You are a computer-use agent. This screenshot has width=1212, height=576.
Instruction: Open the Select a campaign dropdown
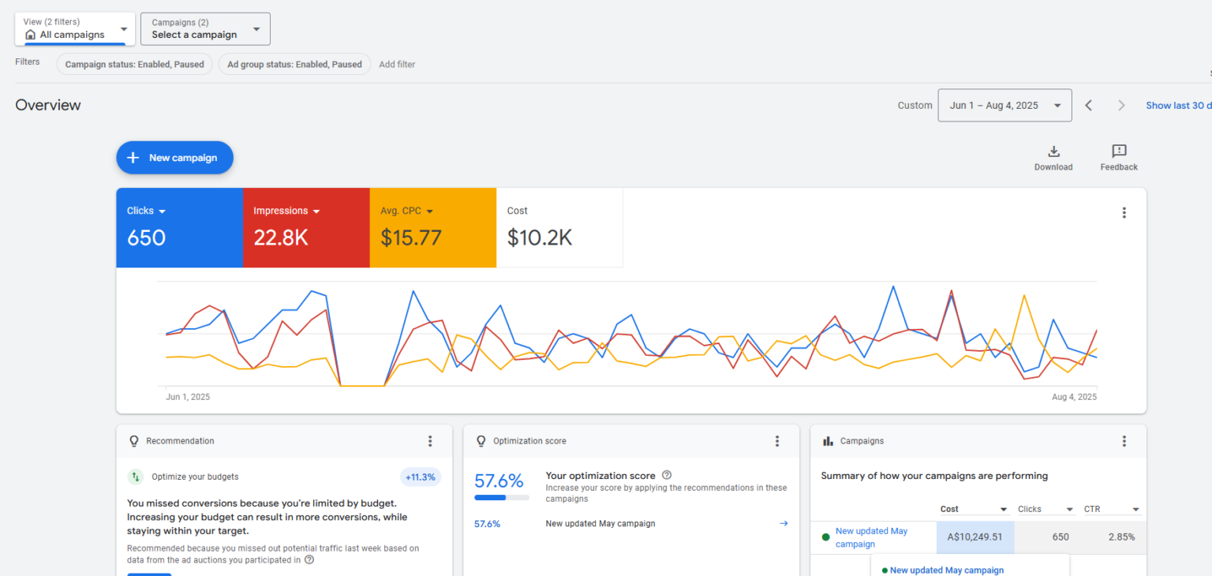205,29
